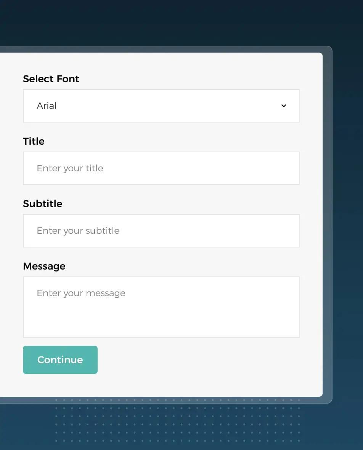Focus the Title input field
Image resolution: width=363 pixels, height=450 pixels.
[x=161, y=168]
